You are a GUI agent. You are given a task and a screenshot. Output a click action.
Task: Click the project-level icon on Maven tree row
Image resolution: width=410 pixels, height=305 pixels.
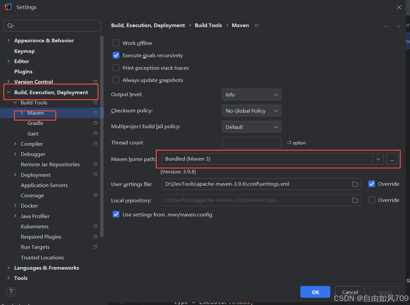(96, 113)
